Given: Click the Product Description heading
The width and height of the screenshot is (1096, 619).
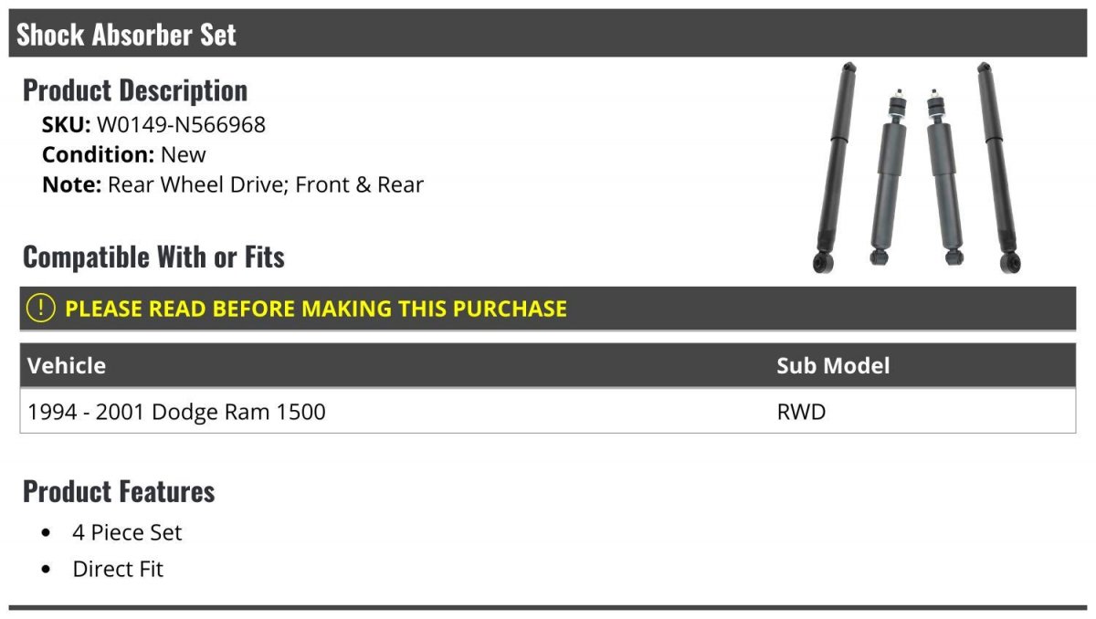Looking at the screenshot, I should [x=135, y=90].
